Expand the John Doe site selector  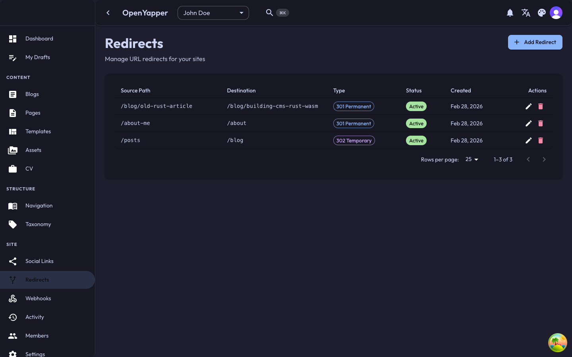click(213, 13)
